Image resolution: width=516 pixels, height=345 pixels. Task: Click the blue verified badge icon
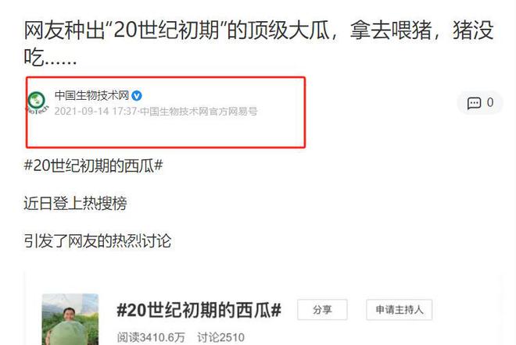137,95
